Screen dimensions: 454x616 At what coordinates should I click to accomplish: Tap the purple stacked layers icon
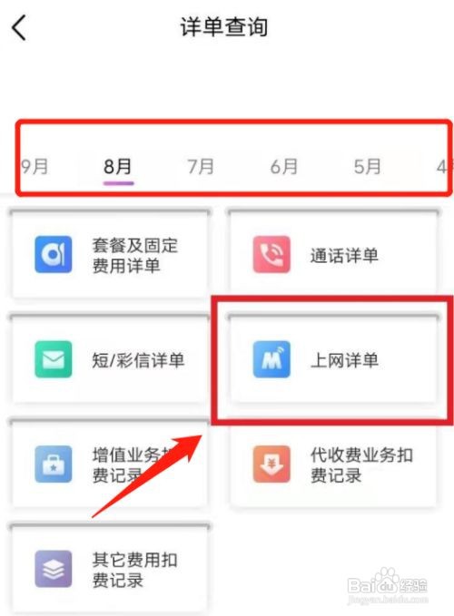pyautogui.click(x=54, y=569)
